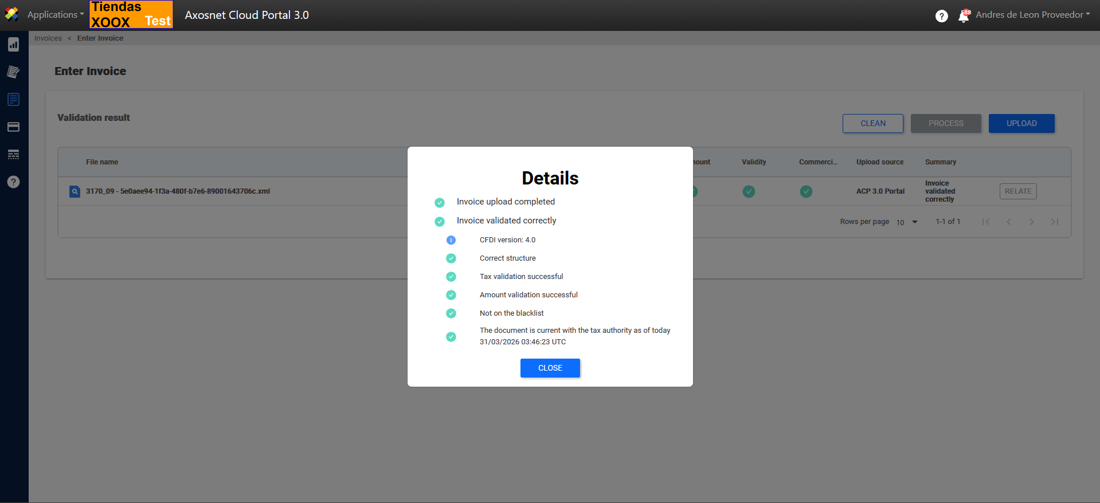Click the CFDI version info icon
Image resolution: width=1100 pixels, height=503 pixels.
point(451,240)
